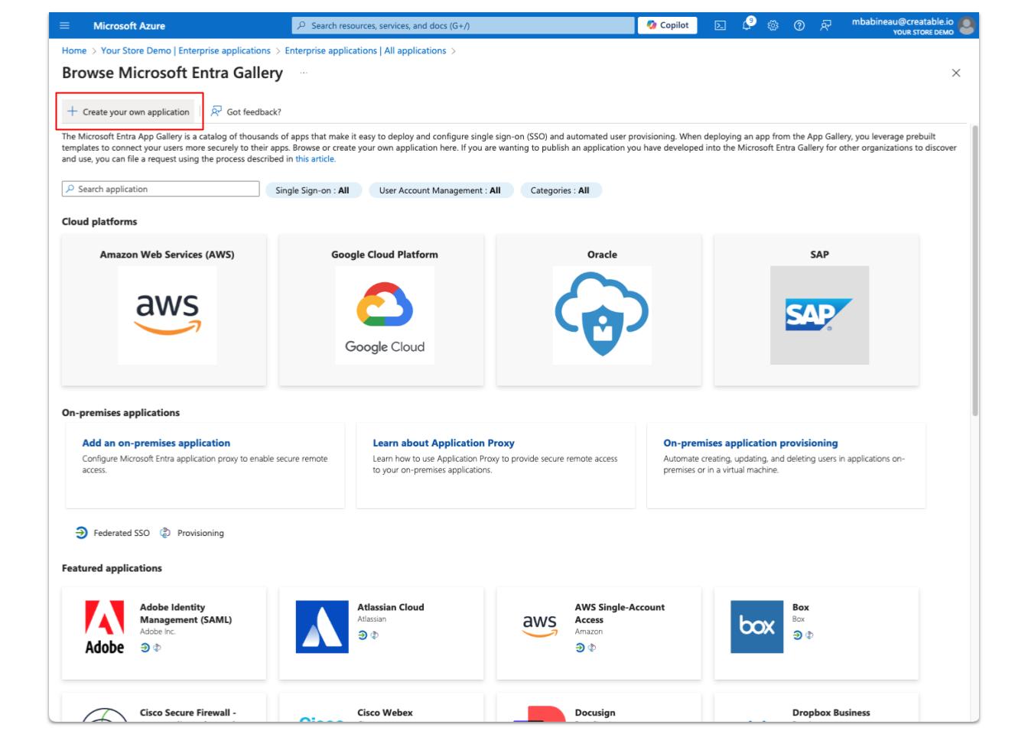Click Got feedback? in the toolbar
The image size is (1028, 734).
246,112
